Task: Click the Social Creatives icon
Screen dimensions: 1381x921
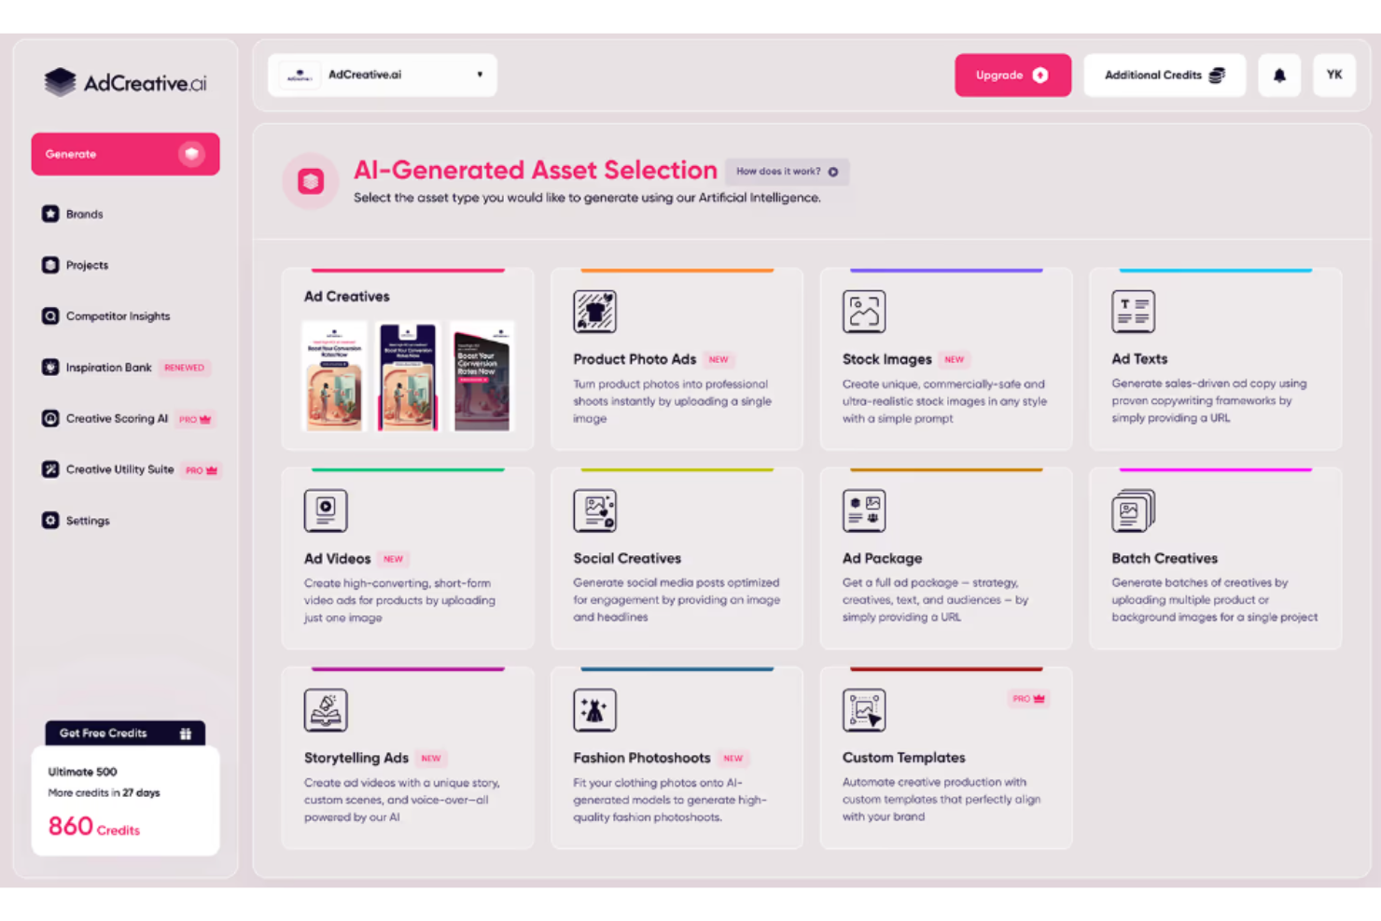Action: [x=594, y=510]
